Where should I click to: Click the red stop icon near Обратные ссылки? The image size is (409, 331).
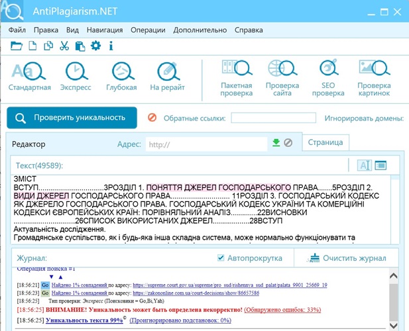coord(152,118)
